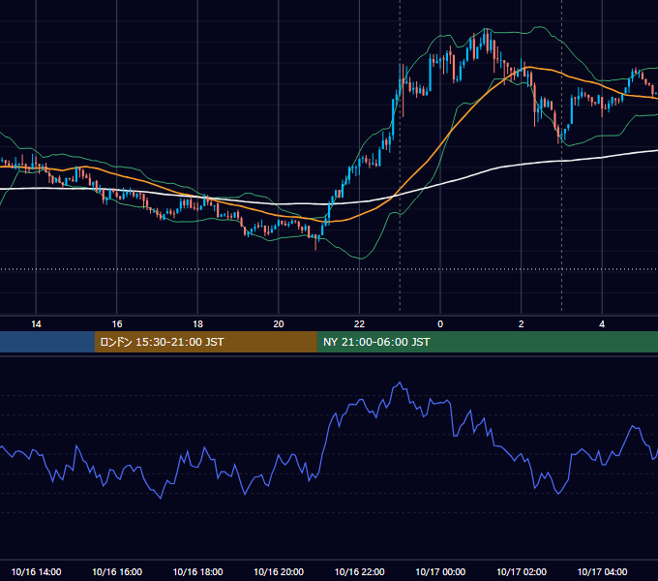Click the 4 hour label on price axis
This screenshot has height=581, width=658.
pyautogui.click(x=602, y=324)
